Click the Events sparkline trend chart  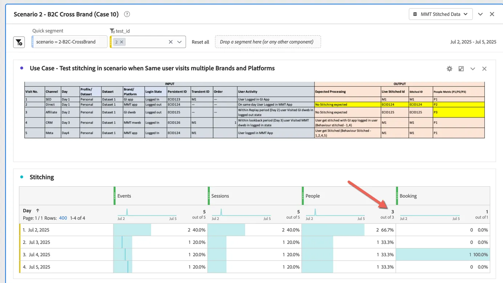[x=147, y=212]
